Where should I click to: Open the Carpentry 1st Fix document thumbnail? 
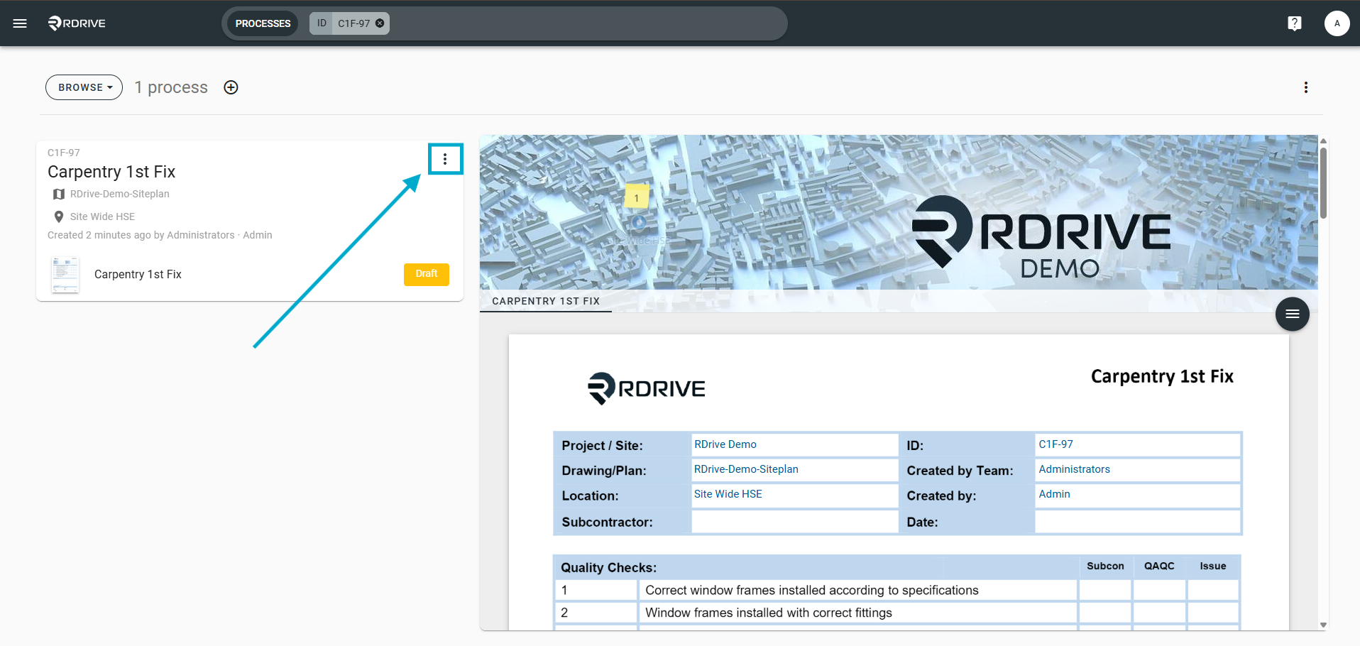point(65,275)
